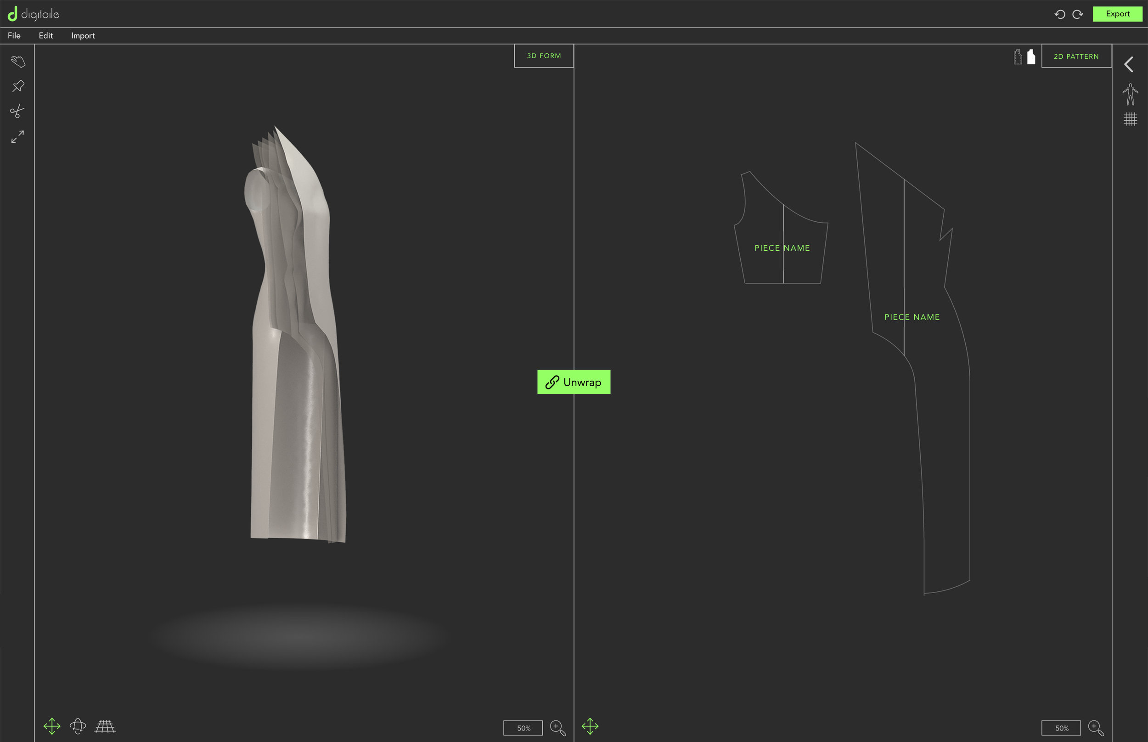Click the undo arrow icon
This screenshot has height=742, width=1148.
[x=1059, y=14]
